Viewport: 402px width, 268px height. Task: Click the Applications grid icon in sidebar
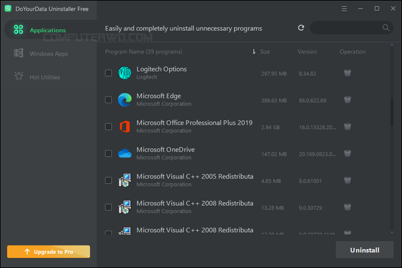18,30
